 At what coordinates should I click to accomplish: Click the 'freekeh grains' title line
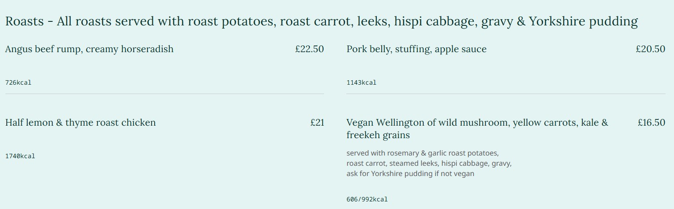378,135
